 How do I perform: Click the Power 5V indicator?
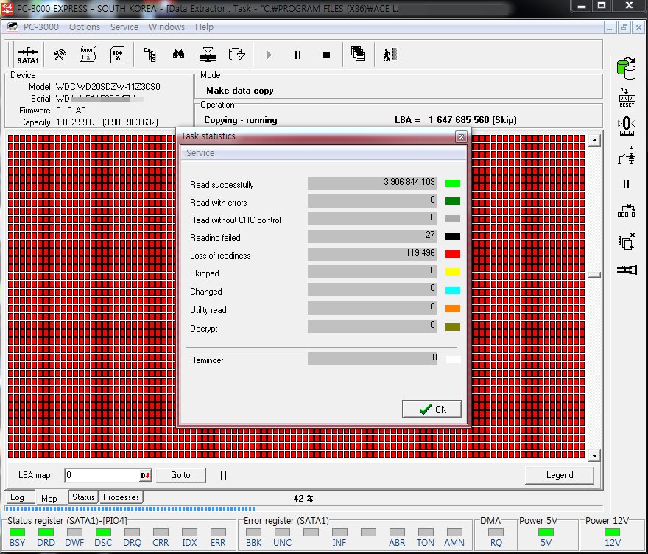(x=546, y=532)
